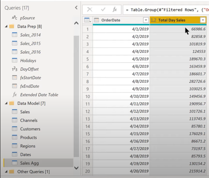The height and width of the screenshot is (178, 209).
Task: Select the OrderDate column header
Action: 121,20
